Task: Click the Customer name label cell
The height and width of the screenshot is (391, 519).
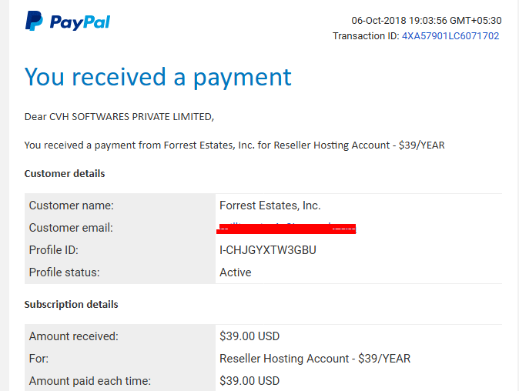Action: coord(120,206)
